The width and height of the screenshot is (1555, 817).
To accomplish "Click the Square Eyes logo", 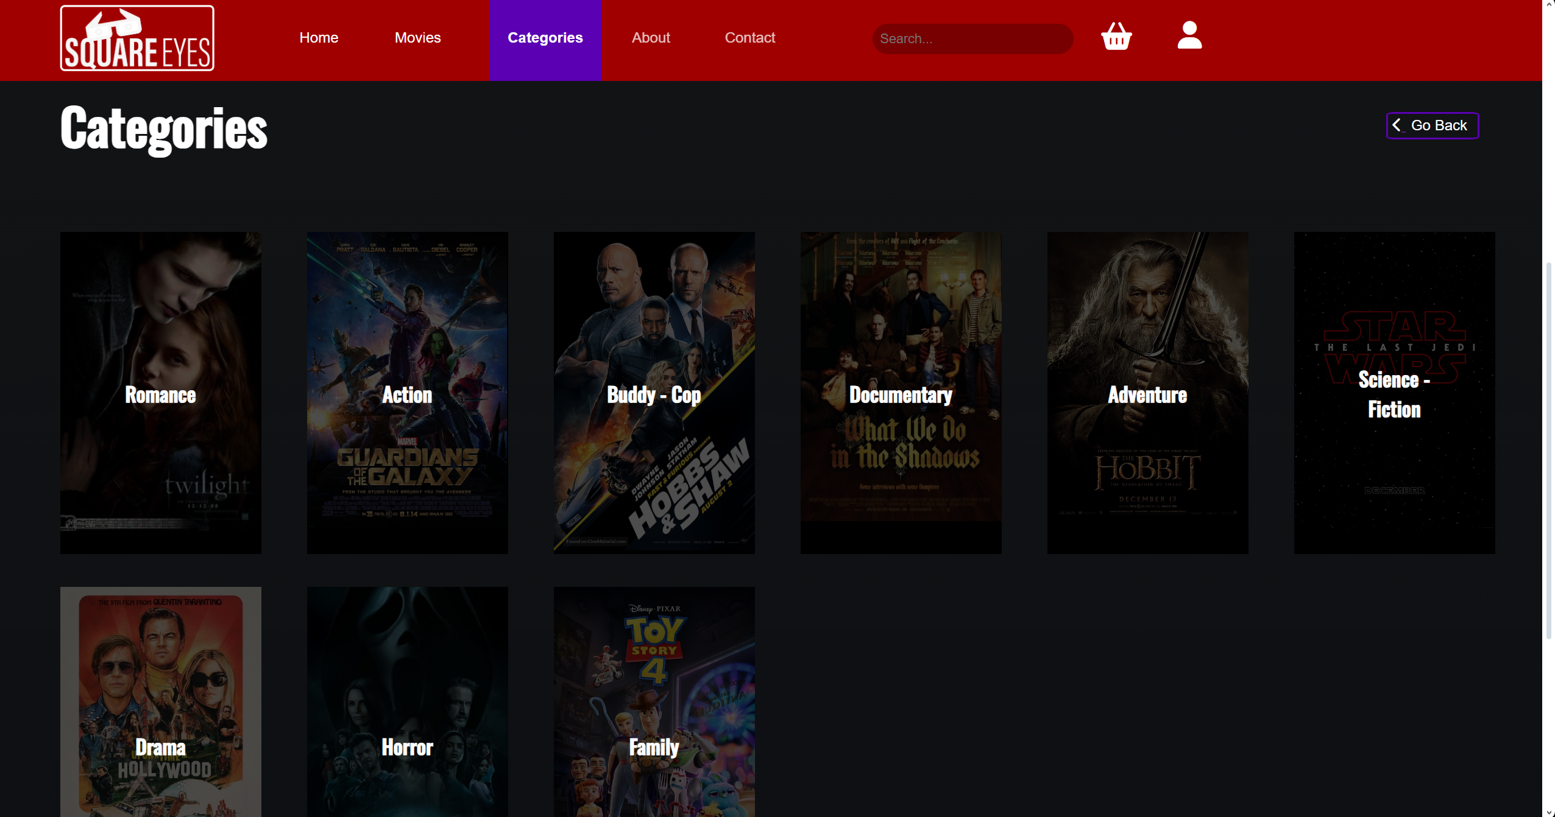I will (136, 38).
